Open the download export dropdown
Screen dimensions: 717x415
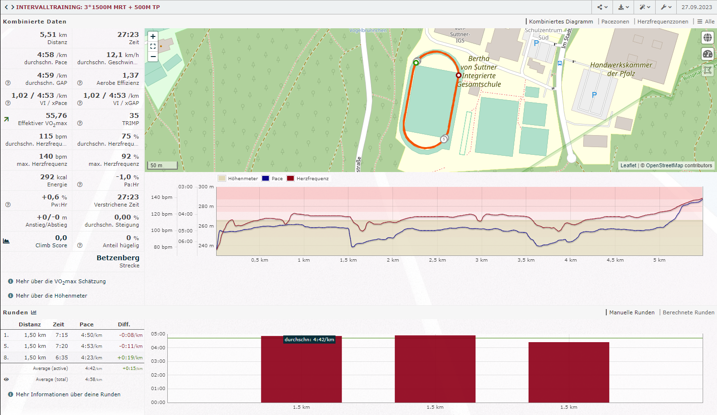[x=623, y=7]
